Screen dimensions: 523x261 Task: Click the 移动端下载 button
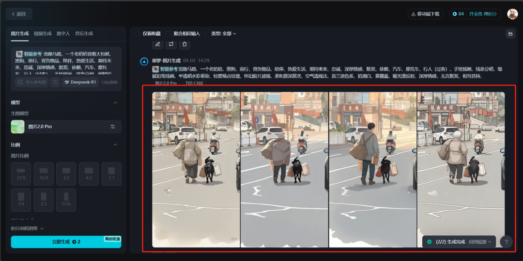tap(425, 14)
